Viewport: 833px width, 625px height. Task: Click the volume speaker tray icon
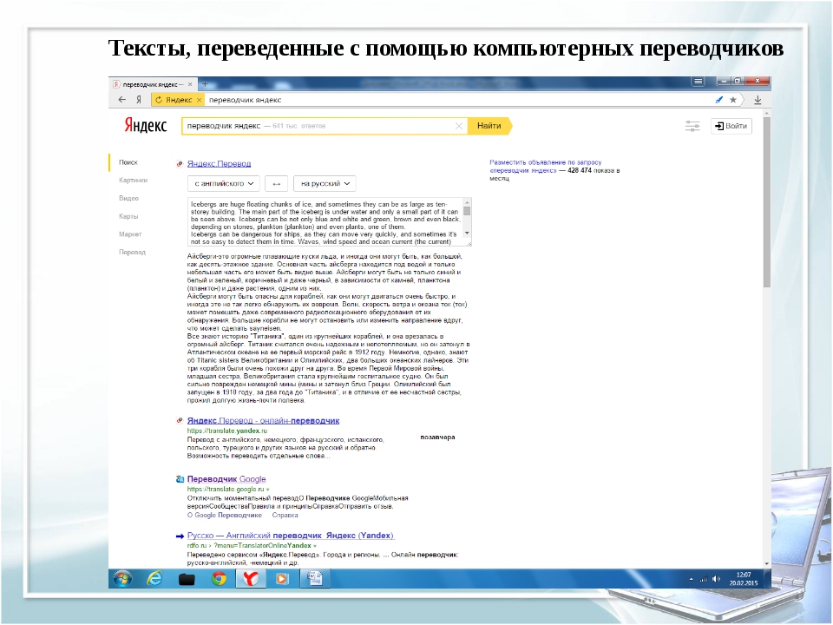716,579
